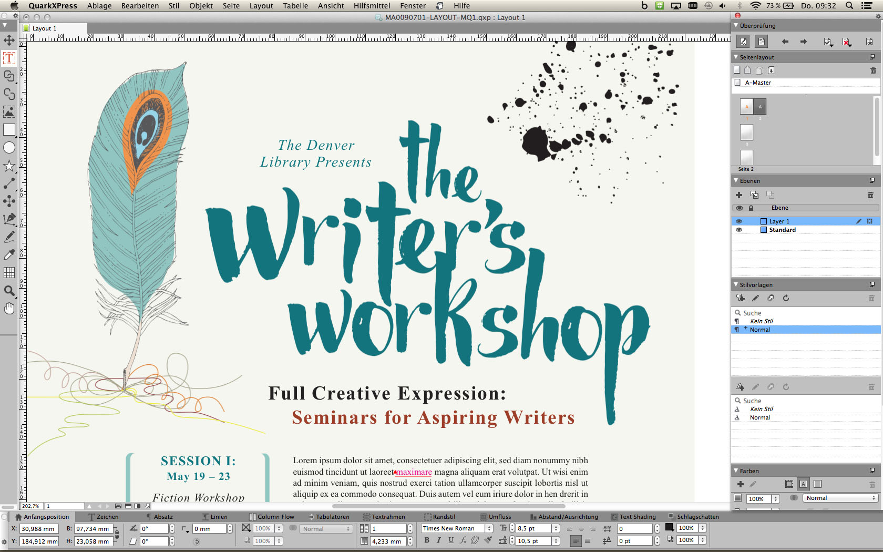
Task: Select the Text Content tool
Action: pos(9,58)
